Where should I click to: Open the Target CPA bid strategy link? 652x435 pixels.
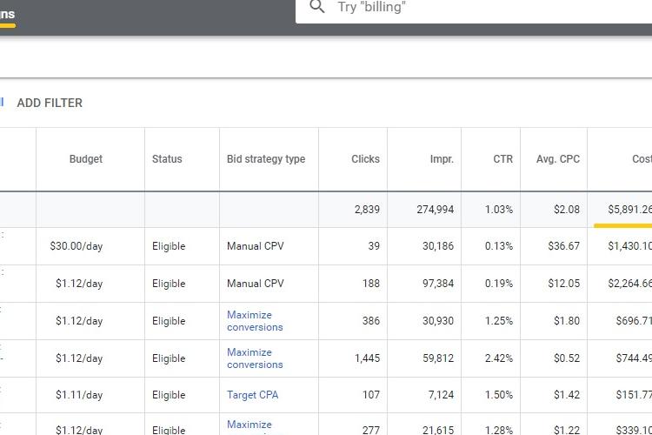click(x=252, y=395)
